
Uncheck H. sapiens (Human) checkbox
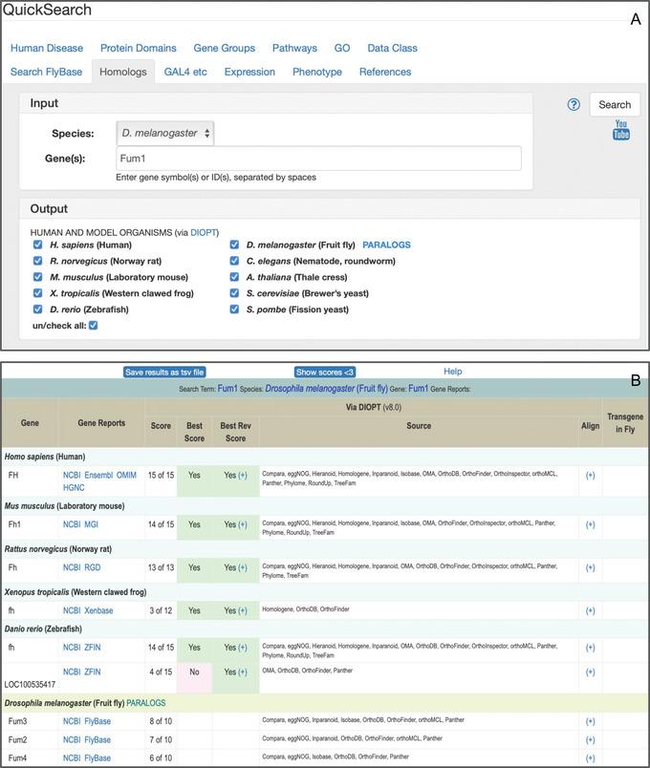[x=37, y=245]
